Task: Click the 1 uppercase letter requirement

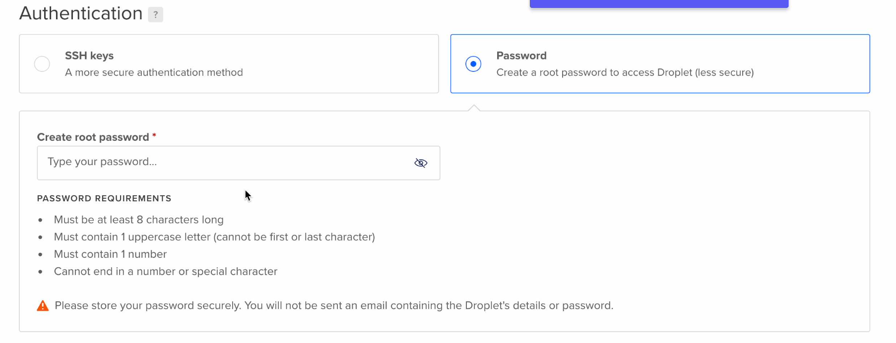Action: 214,237
